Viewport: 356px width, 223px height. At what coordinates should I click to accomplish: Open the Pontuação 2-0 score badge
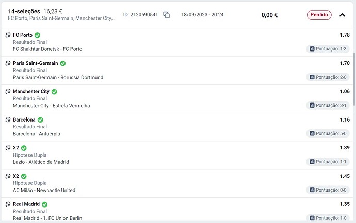[x=328, y=77]
